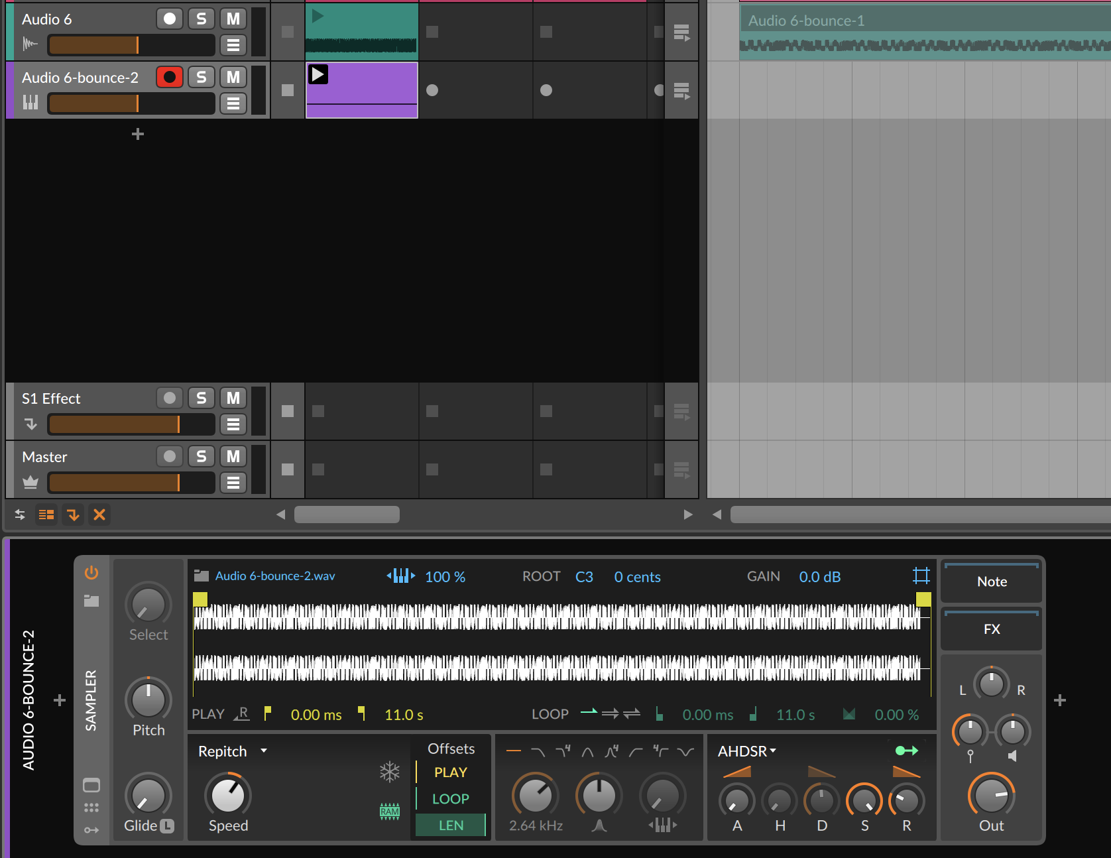Click record slot on Audio 6-bounce-2 second scene
The height and width of the screenshot is (858, 1111).
pos(432,90)
